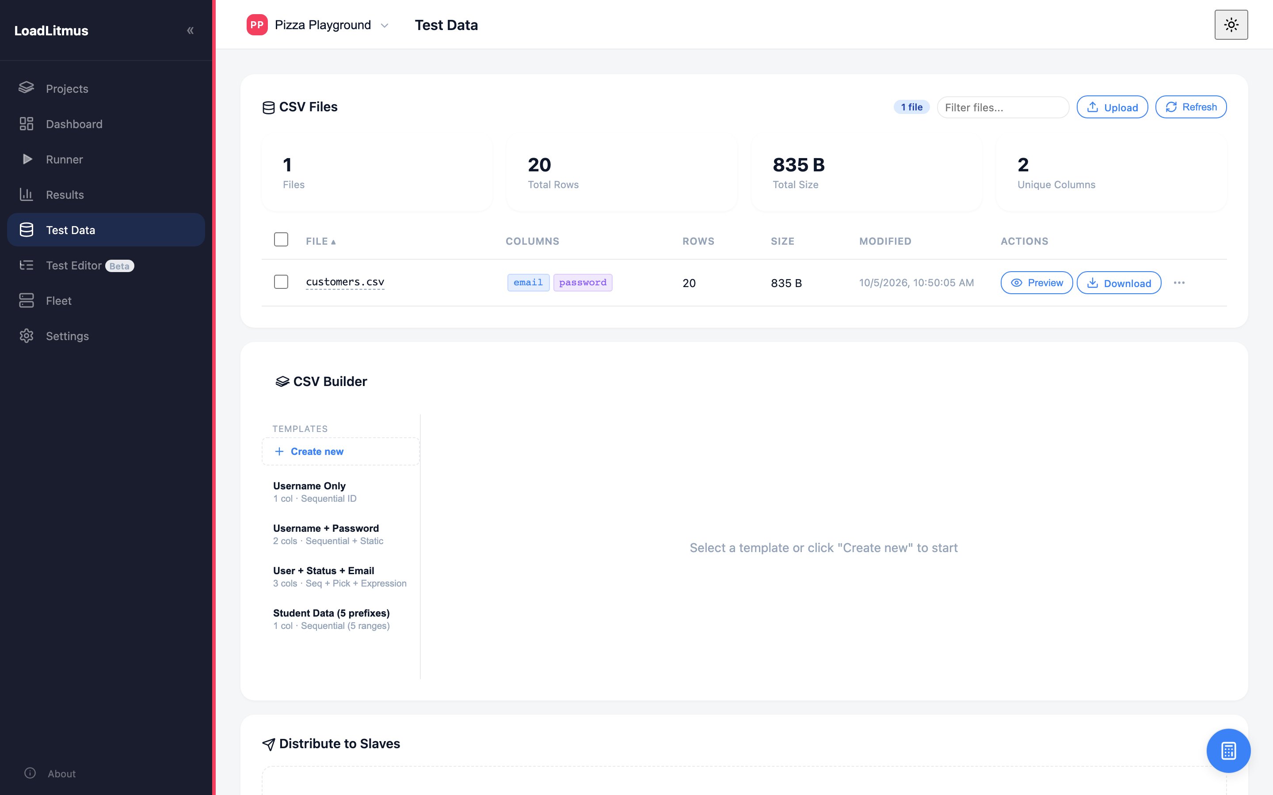The height and width of the screenshot is (795, 1273).
Task: Open more actions ellipsis for customers.csv
Action: (x=1179, y=283)
